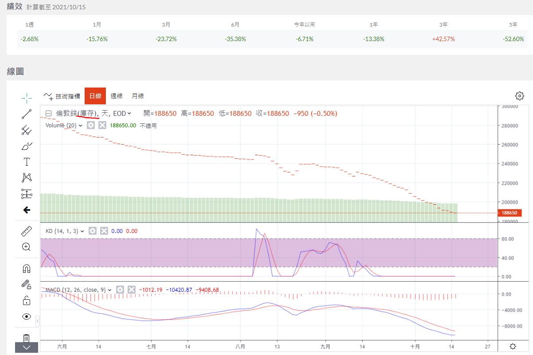Select the Text annotation tool
This screenshot has height=355, width=533.
(x=27, y=162)
